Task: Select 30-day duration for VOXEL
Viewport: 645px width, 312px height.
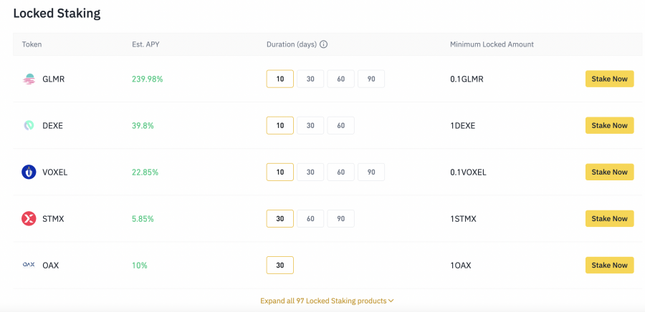Action: tap(310, 172)
